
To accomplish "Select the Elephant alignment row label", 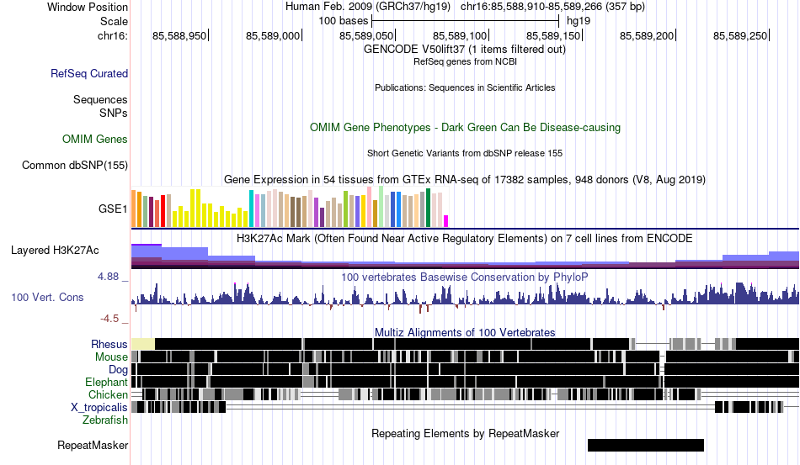I will 106,382.
